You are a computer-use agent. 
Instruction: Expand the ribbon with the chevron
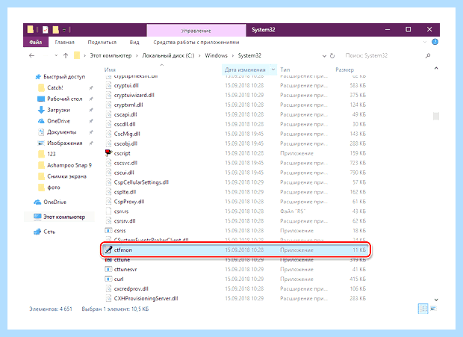pyautogui.click(x=425, y=42)
